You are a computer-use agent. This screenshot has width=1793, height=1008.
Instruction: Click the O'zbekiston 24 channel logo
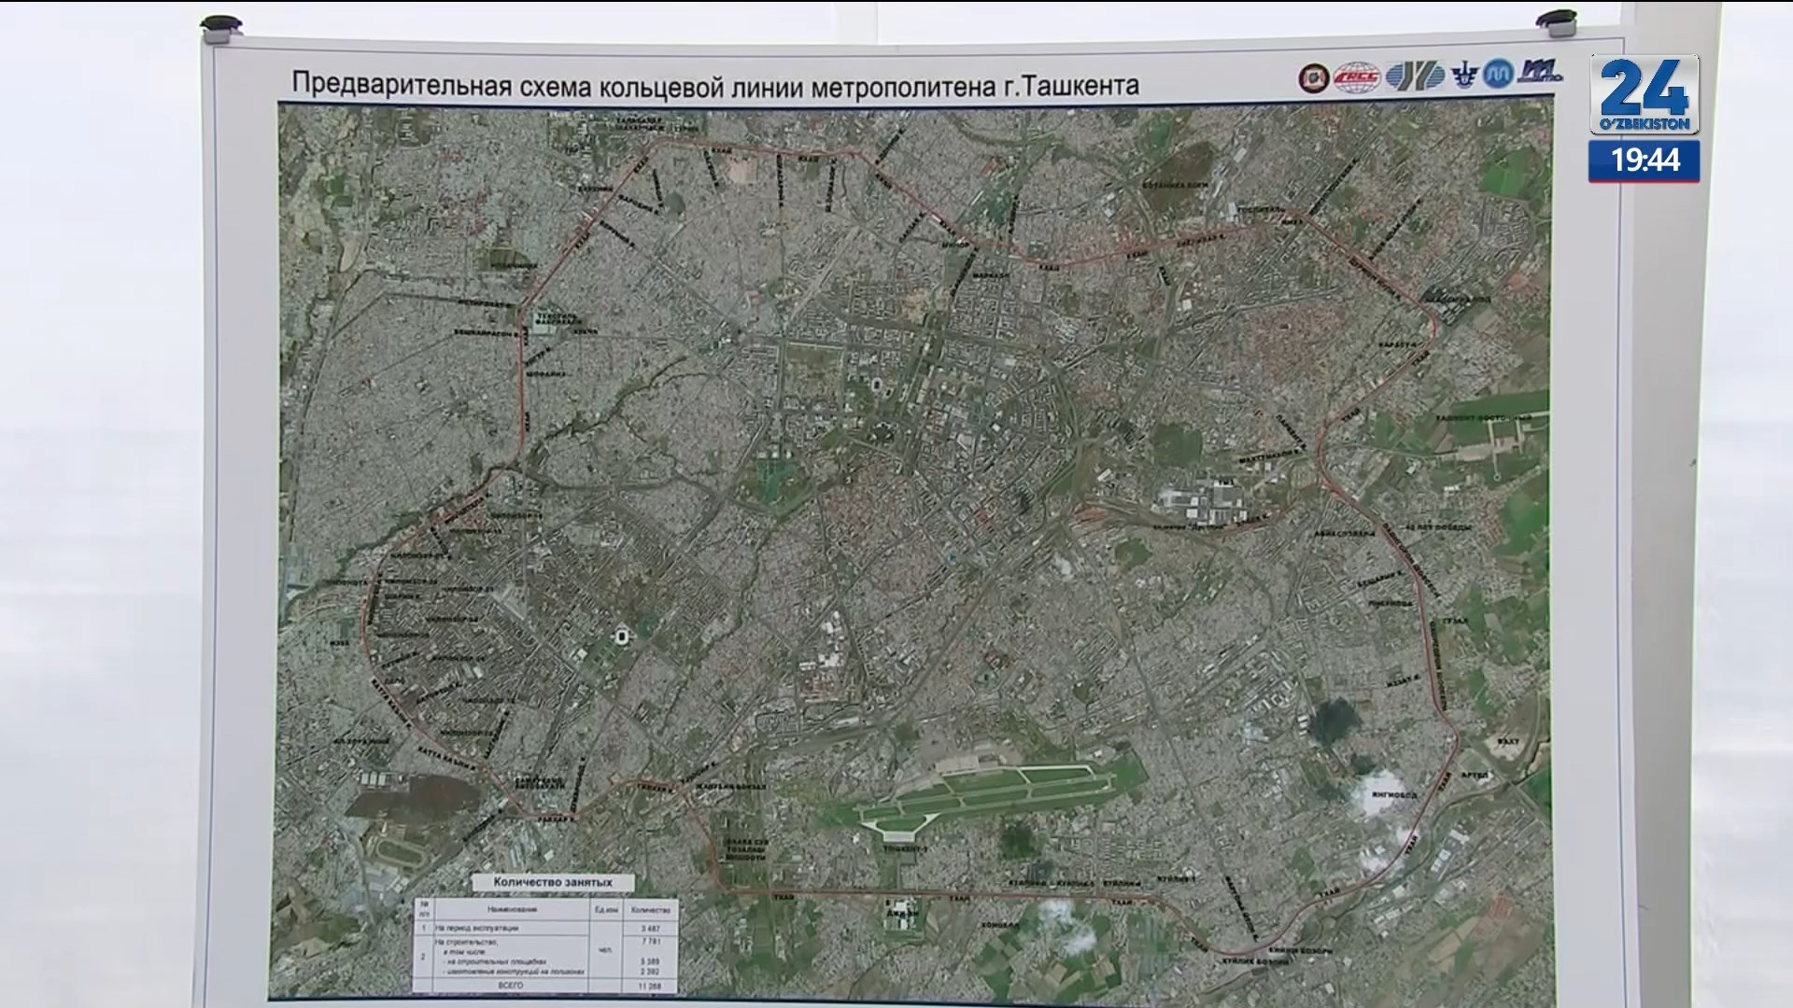pos(1645,94)
